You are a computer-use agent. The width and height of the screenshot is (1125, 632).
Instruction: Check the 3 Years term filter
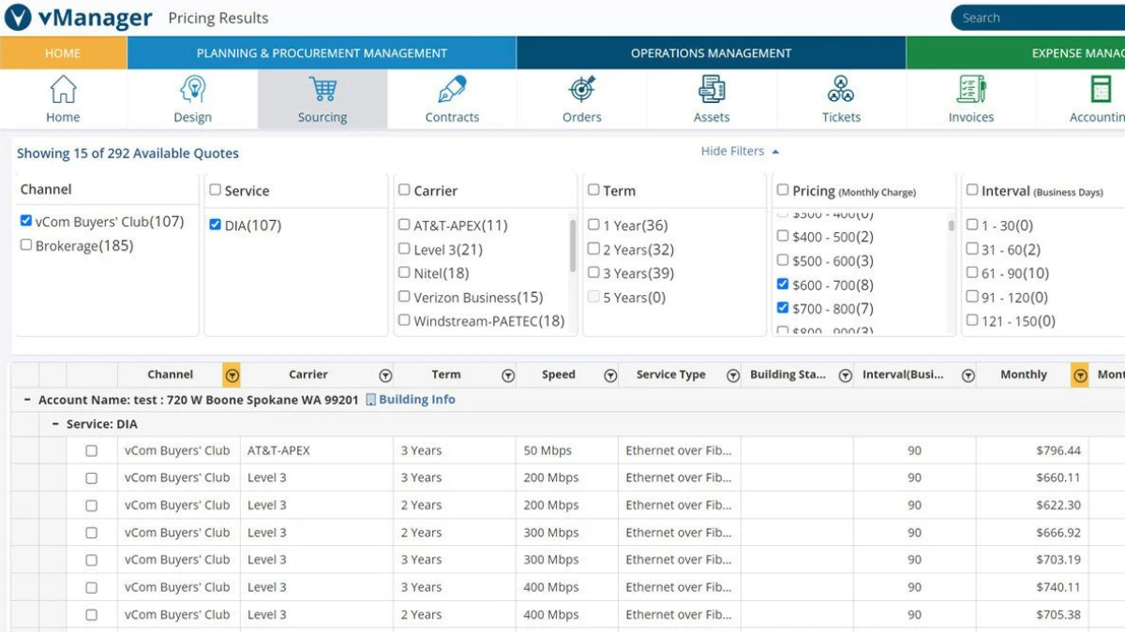(592, 272)
